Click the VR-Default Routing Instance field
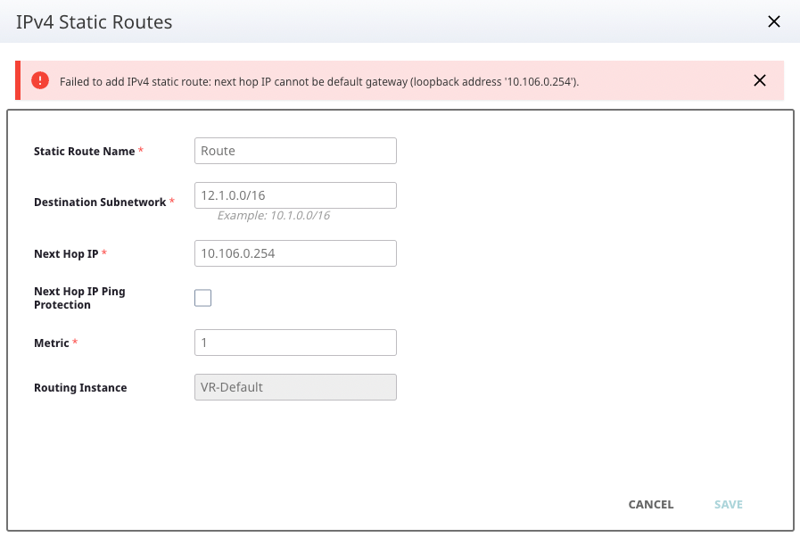The image size is (800, 537). (x=295, y=387)
